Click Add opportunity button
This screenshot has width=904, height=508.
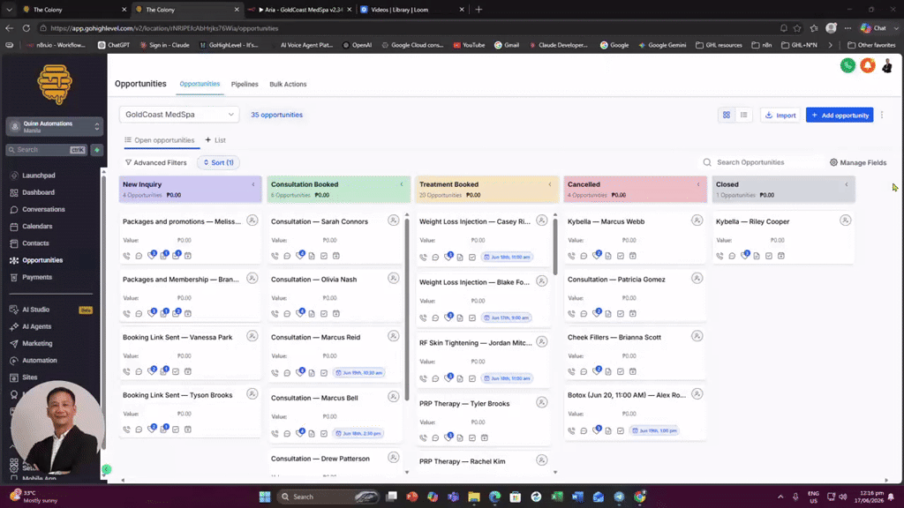pyautogui.click(x=840, y=116)
